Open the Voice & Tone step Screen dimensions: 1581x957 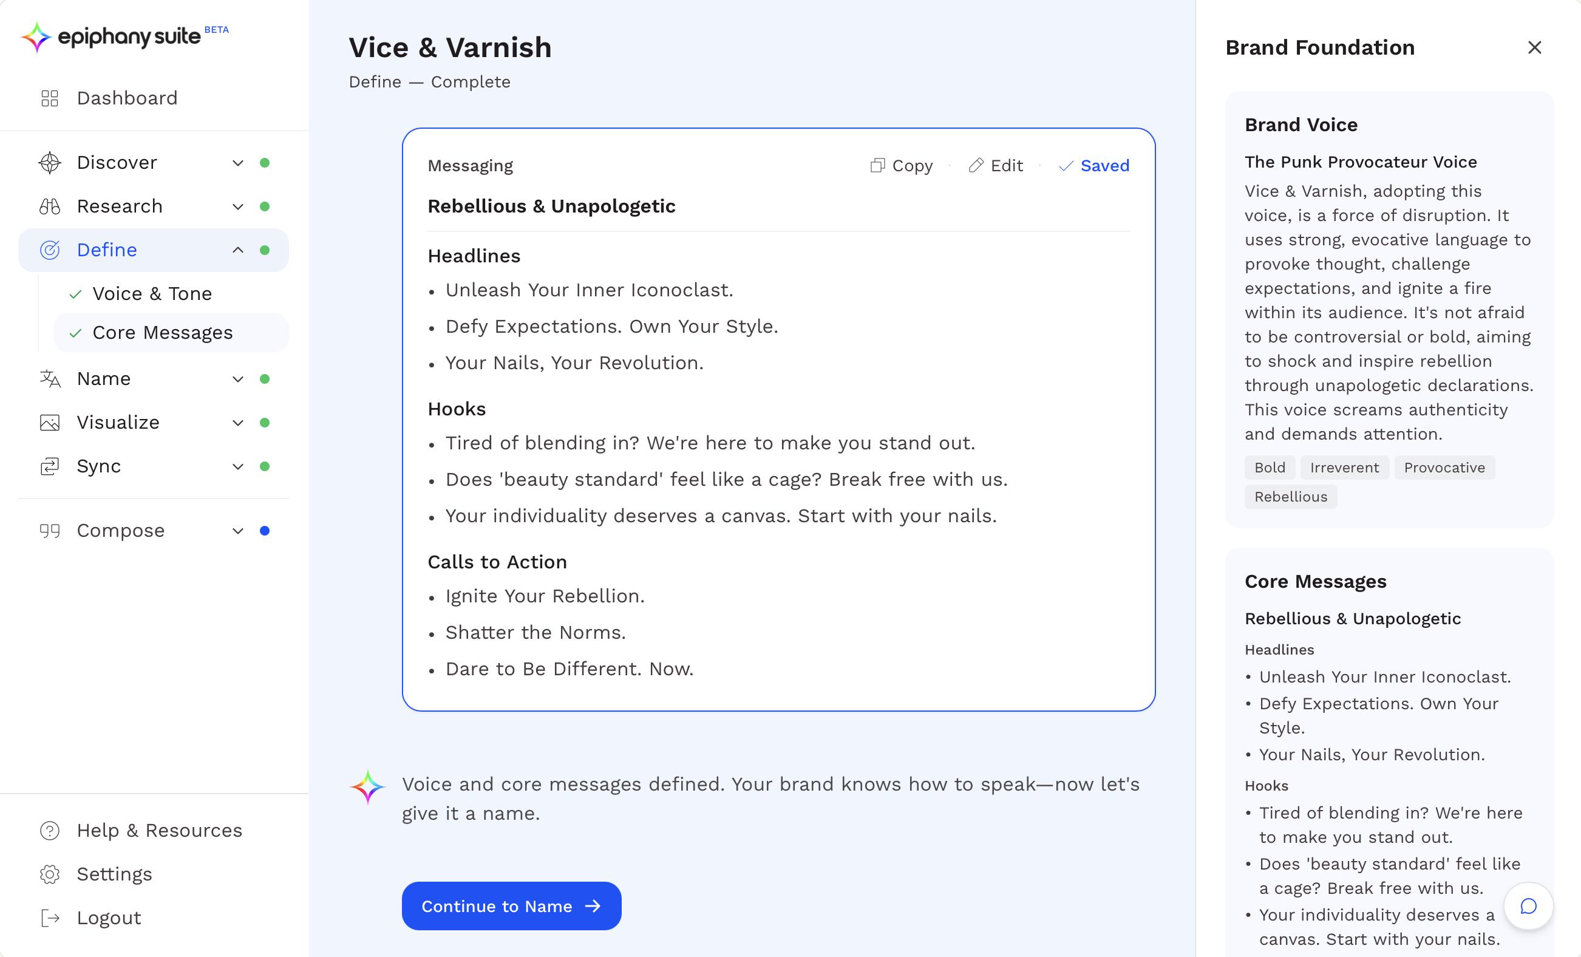pyautogui.click(x=152, y=294)
